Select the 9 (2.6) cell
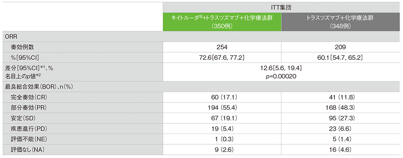 222,150
